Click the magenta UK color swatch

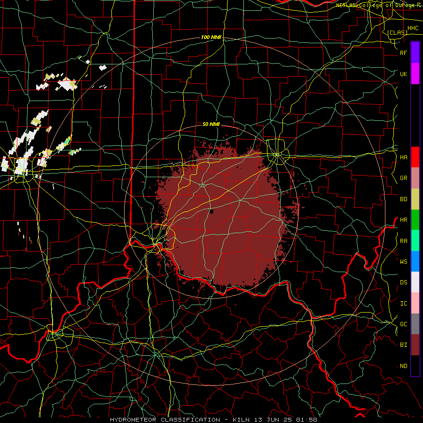click(415, 74)
